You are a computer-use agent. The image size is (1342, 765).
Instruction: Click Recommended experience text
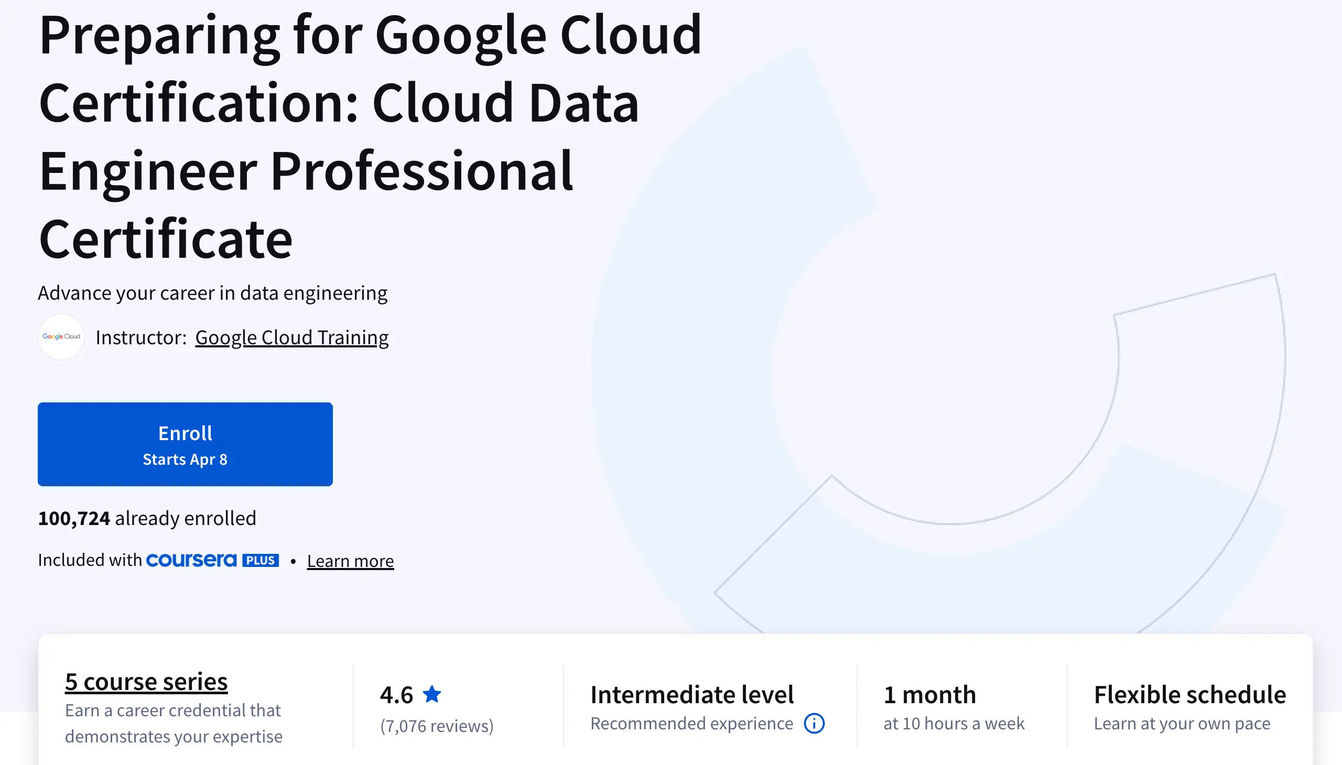691,724
